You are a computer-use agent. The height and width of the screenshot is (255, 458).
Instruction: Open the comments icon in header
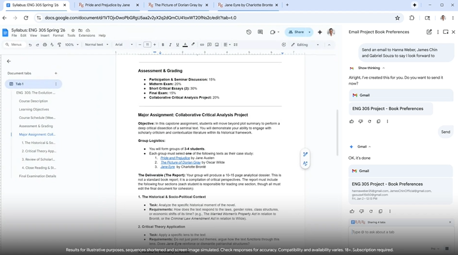260,32
